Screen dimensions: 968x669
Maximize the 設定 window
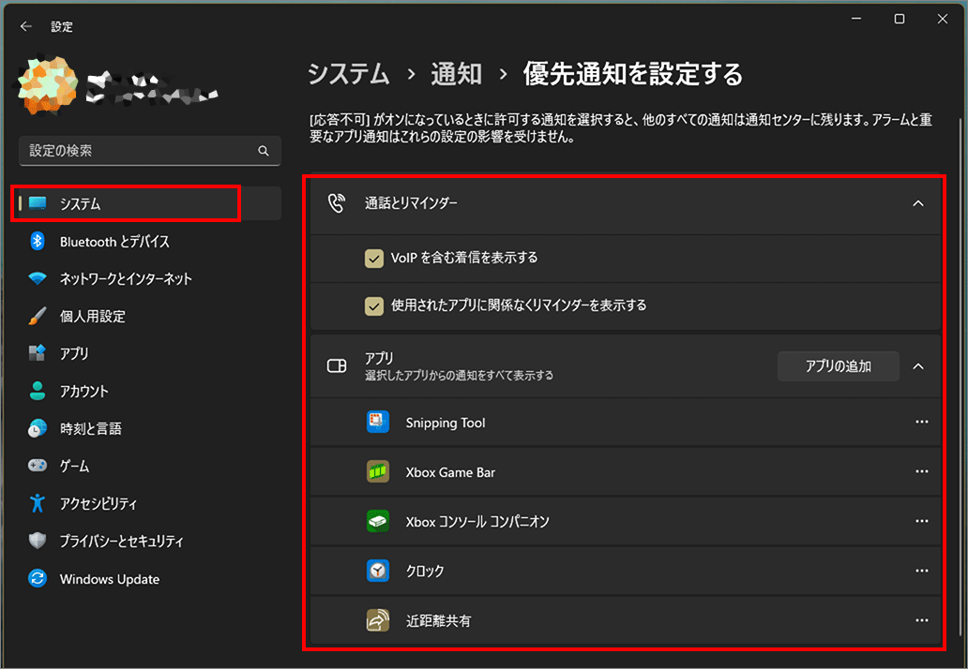(x=900, y=19)
